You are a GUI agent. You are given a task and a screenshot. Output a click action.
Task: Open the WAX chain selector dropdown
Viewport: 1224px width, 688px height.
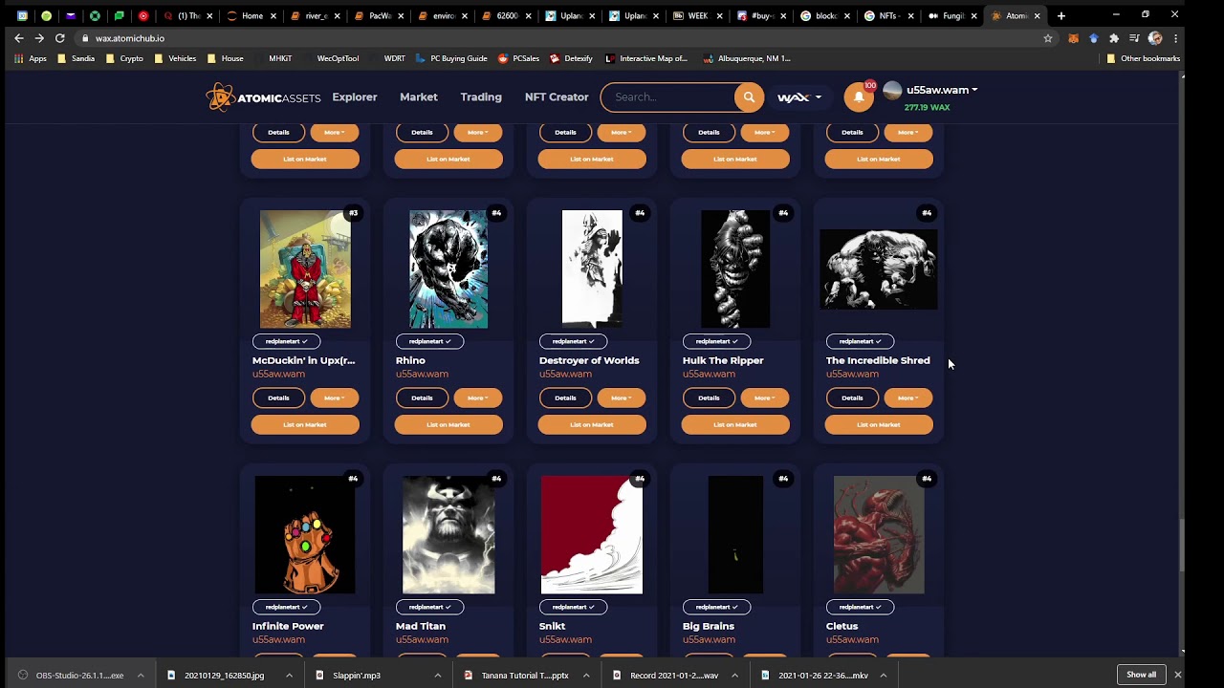click(799, 97)
